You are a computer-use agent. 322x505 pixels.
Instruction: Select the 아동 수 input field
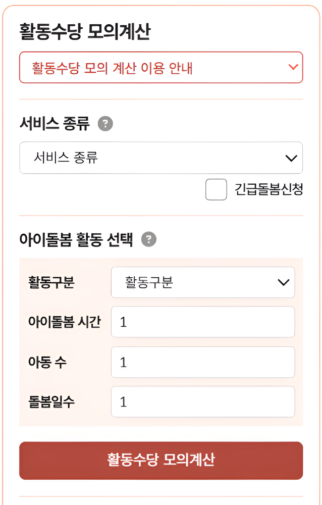pos(202,362)
